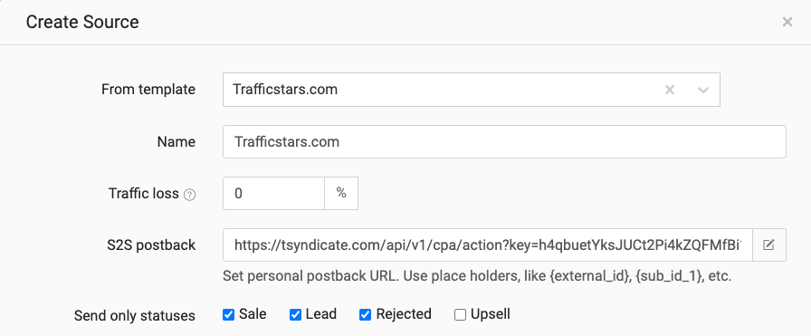Enable the Upsell status checkbox
Image resolution: width=811 pixels, height=336 pixels.
click(460, 315)
